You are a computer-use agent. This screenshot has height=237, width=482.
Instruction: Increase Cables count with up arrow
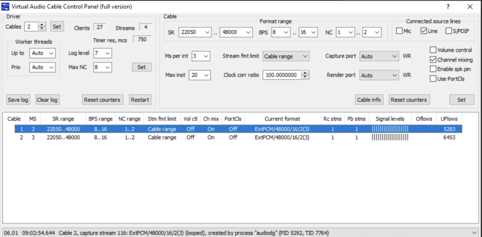pyautogui.click(x=42, y=24)
